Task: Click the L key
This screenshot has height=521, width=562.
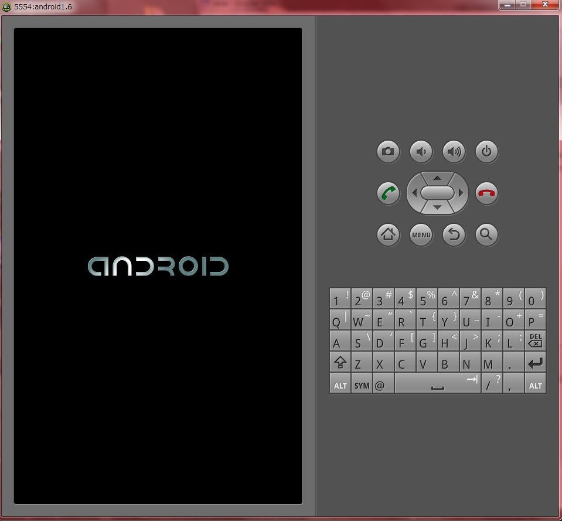Action: point(513,340)
